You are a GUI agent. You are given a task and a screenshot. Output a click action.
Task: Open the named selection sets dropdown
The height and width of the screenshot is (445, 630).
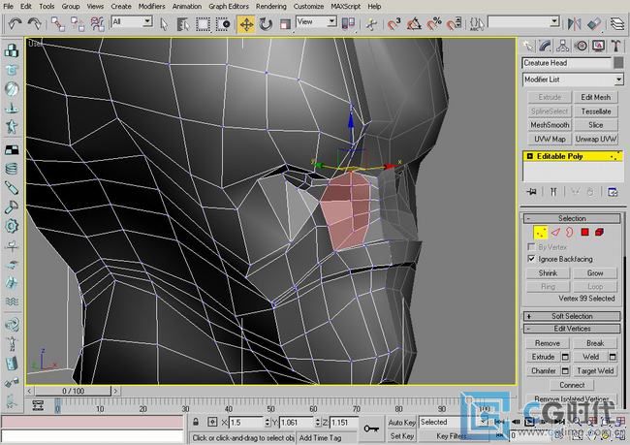click(524, 21)
